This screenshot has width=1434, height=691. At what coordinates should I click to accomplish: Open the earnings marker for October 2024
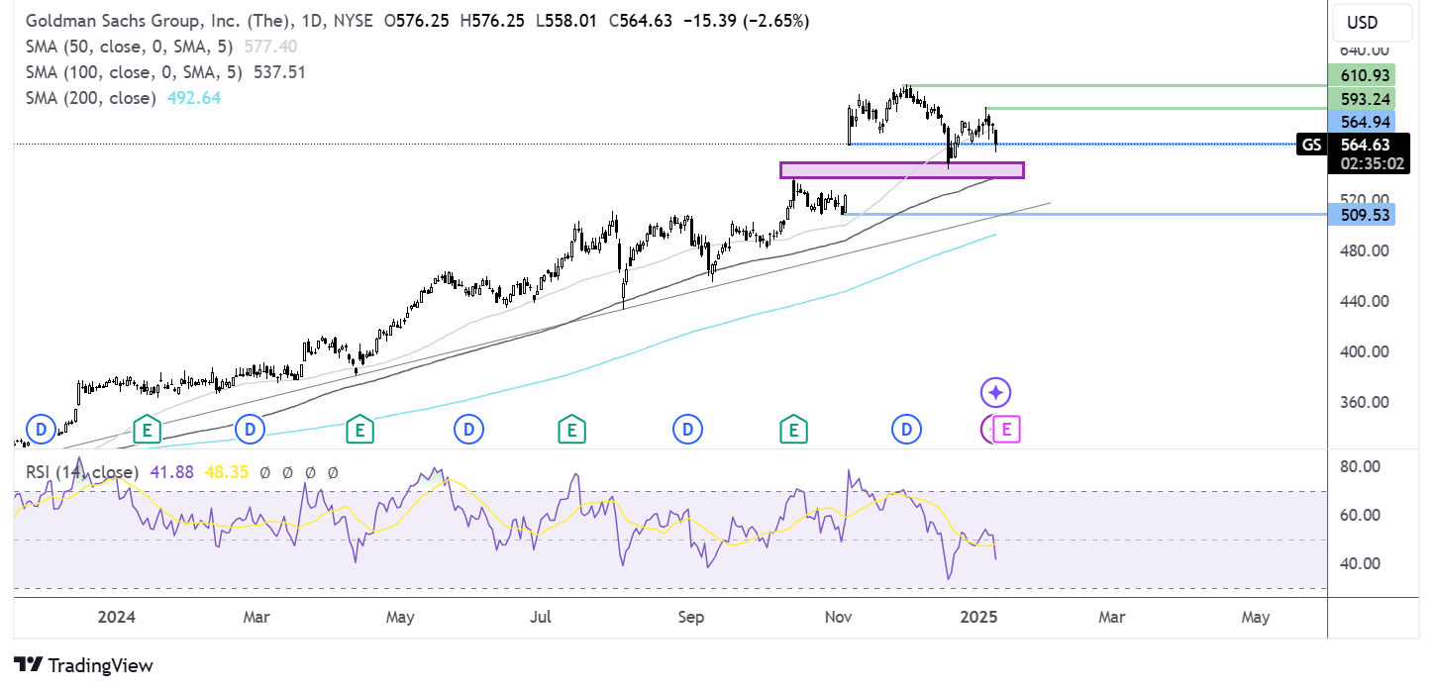(x=792, y=430)
